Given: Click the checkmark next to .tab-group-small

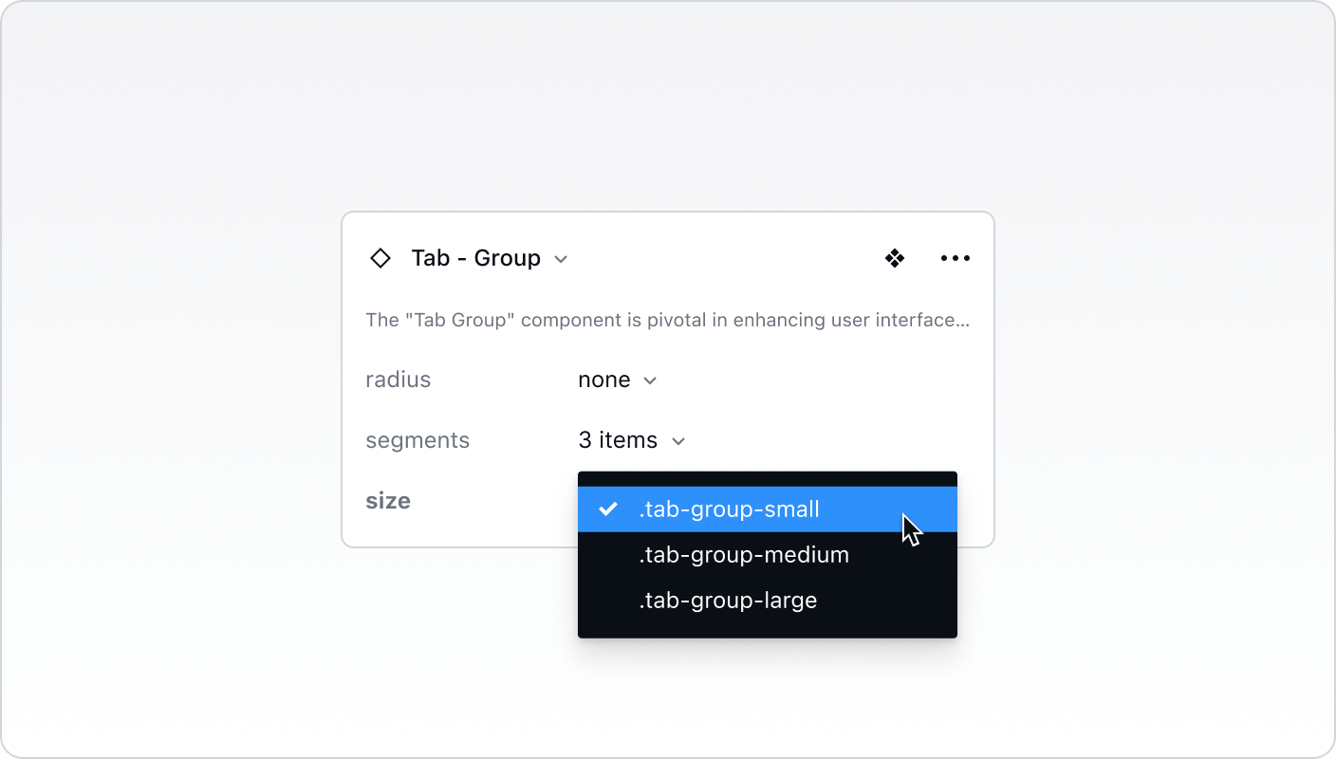Looking at the screenshot, I should click(x=608, y=509).
